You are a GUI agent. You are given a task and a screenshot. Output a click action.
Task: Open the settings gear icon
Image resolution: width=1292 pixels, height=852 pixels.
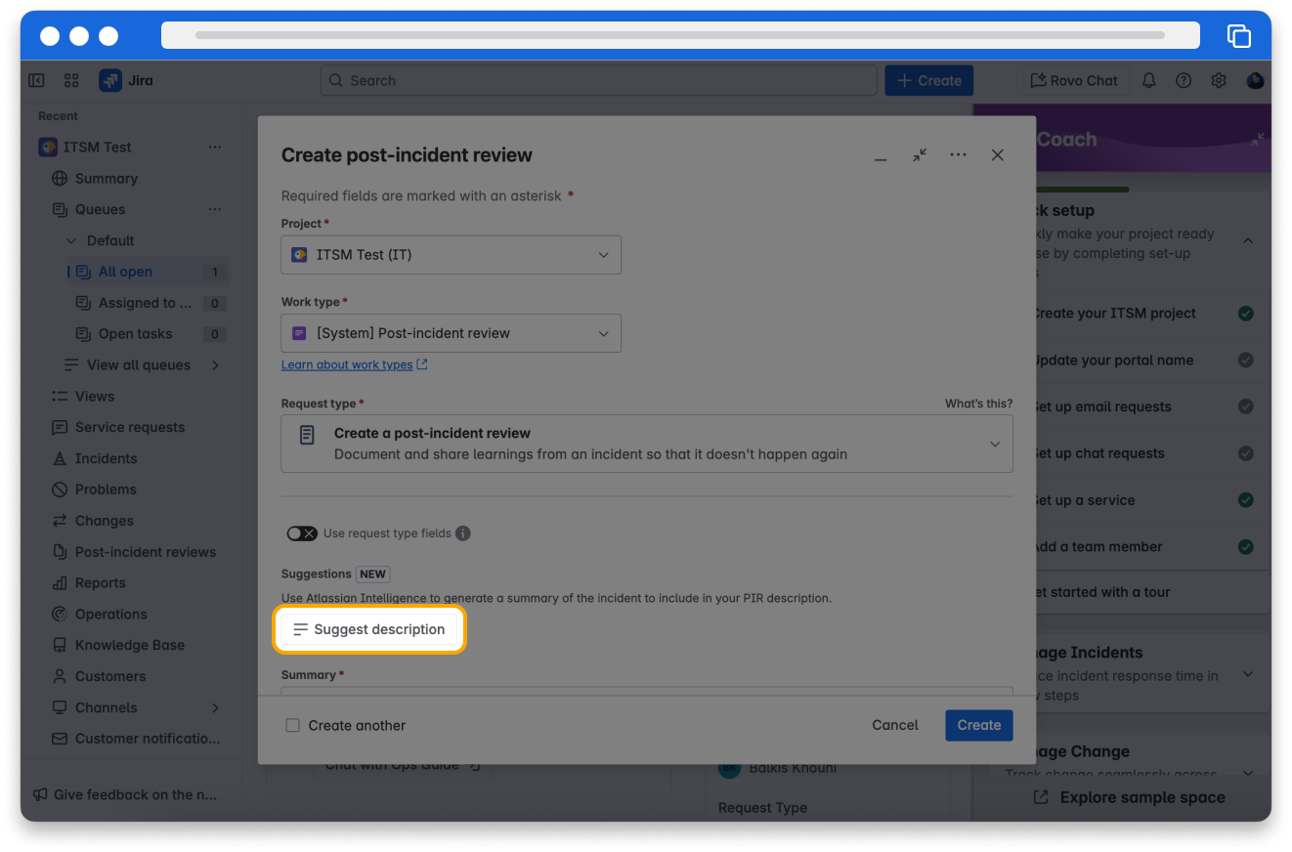tap(1219, 80)
